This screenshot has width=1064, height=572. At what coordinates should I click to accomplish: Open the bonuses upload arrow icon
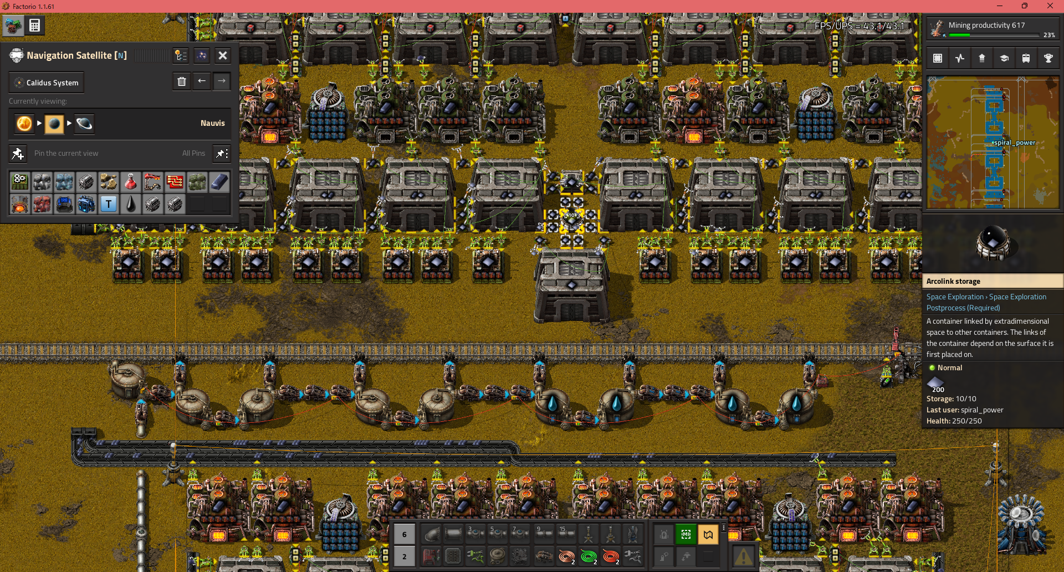[x=982, y=58]
